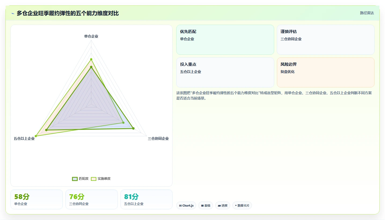Viewport: 385px width, 220px height.
Task: Click the chart title 多仓企业旺季履约弹性的五个能力维度对比
Action: click(x=68, y=13)
